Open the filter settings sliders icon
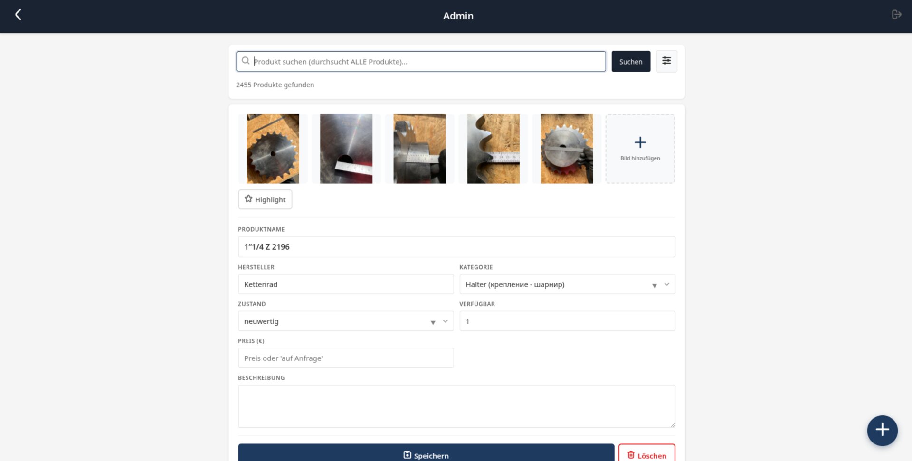This screenshot has height=461, width=912. tap(666, 61)
